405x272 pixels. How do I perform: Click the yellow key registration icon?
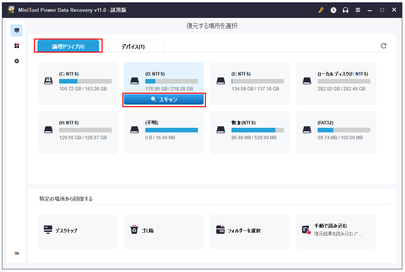coord(320,10)
